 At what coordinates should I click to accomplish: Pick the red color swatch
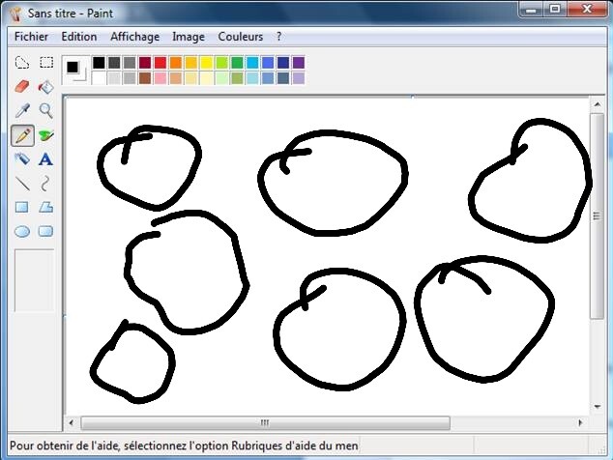(161, 63)
